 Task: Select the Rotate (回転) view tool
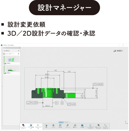pos(46,126)
